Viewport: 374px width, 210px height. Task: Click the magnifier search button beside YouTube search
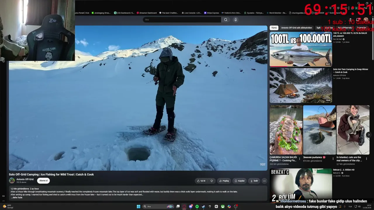(x=226, y=20)
